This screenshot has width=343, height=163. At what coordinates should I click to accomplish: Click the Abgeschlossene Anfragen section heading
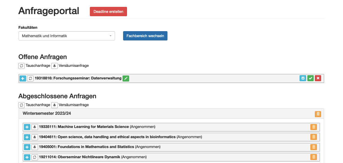[57, 96]
